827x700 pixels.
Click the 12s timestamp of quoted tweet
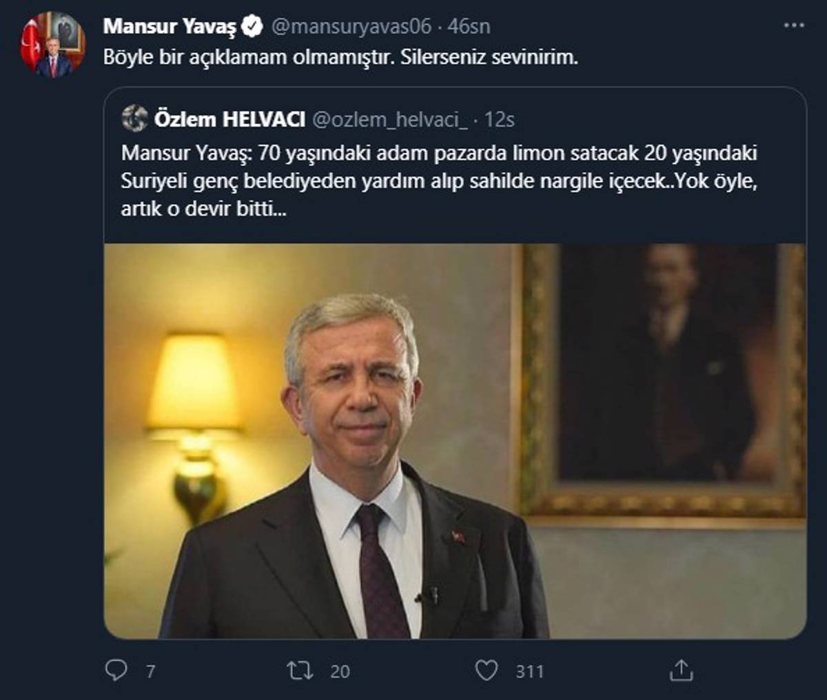500,120
